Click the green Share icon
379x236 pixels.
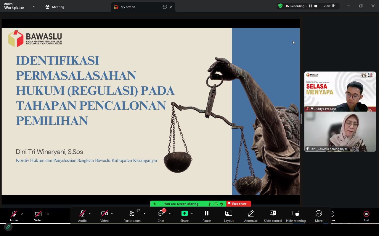point(184,213)
